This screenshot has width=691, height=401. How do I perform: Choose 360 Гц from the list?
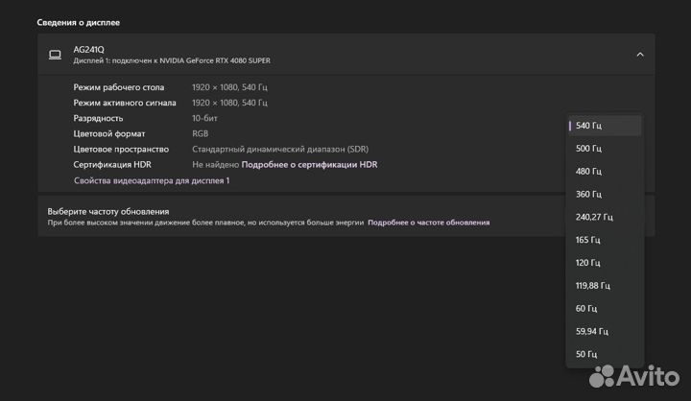click(x=605, y=195)
